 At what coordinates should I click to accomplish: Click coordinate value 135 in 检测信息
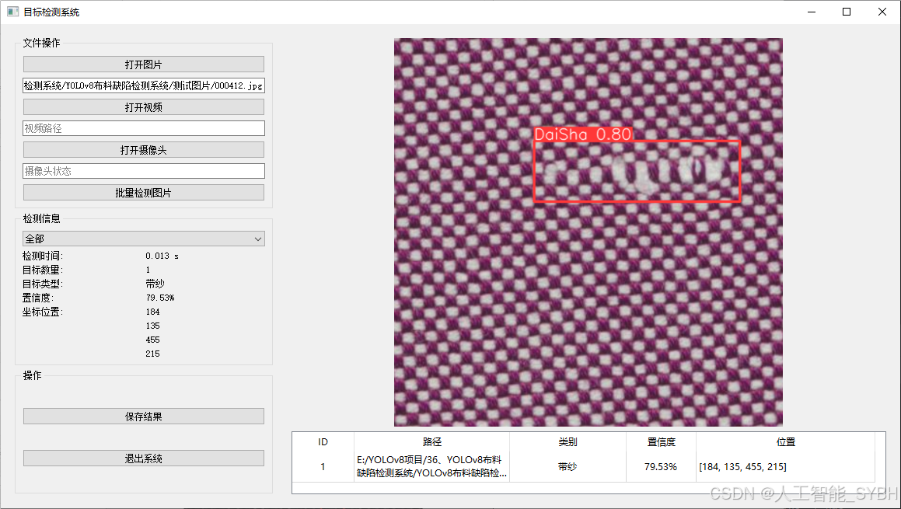153,326
